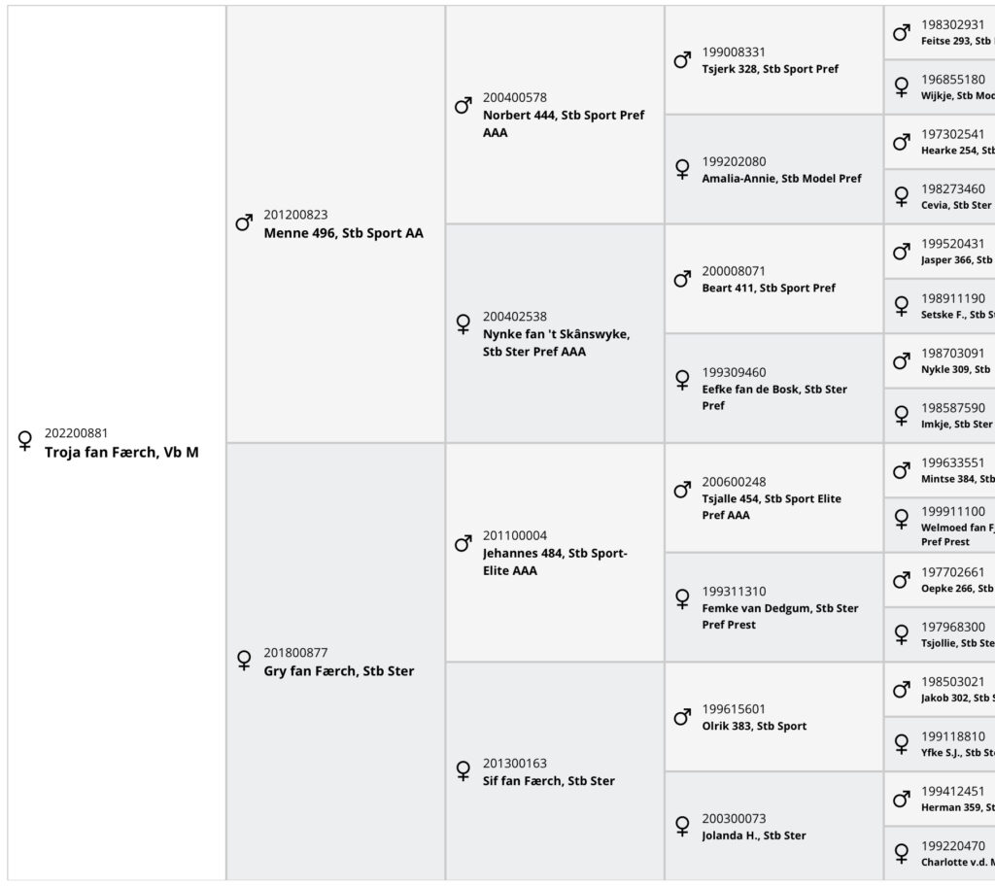Open Eefke fan de Bosk pedigree entry

pos(773,389)
